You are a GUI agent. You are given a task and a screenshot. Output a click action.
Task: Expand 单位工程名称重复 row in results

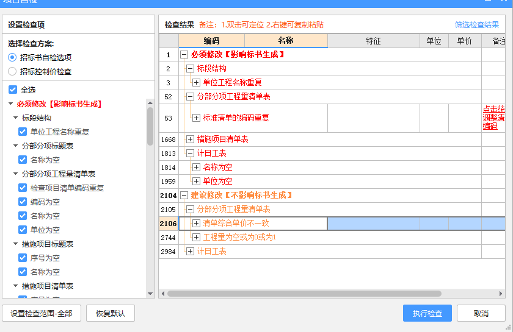[x=196, y=83]
